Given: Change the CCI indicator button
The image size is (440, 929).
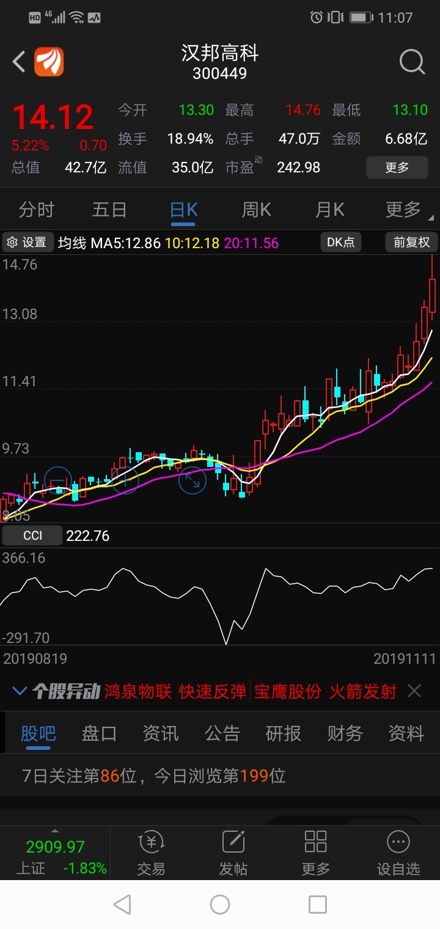Looking at the screenshot, I should 32,536.
